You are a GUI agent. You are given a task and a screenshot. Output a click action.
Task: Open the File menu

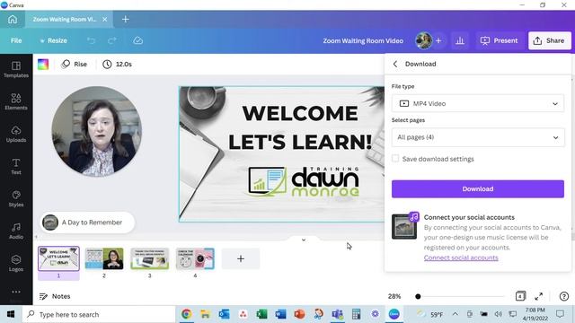[x=16, y=40]
